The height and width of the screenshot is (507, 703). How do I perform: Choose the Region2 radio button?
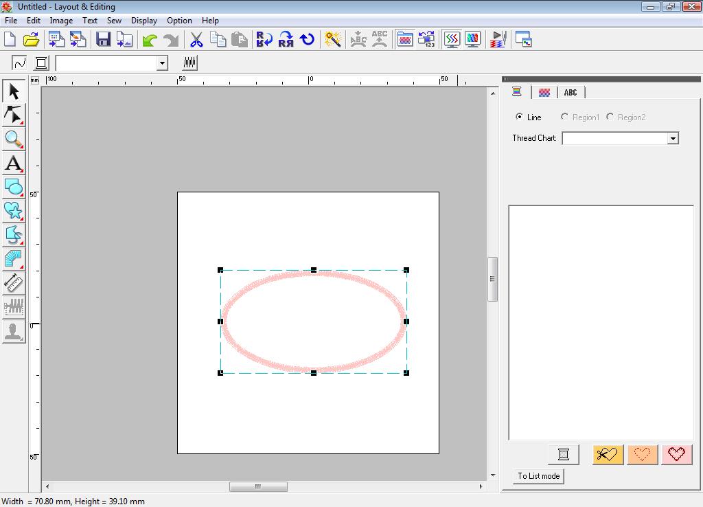(610, 117)
